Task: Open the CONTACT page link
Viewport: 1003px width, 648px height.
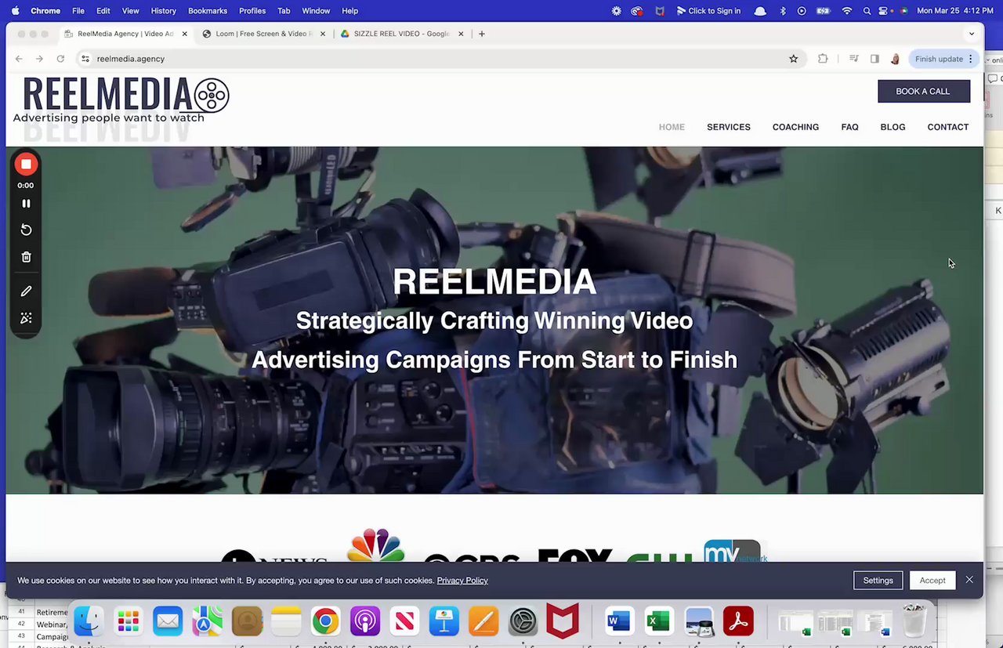Action: 948,127
